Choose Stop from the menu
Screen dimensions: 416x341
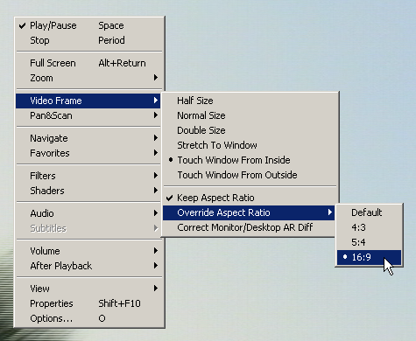pyautogui.click(x=88, y=40)
